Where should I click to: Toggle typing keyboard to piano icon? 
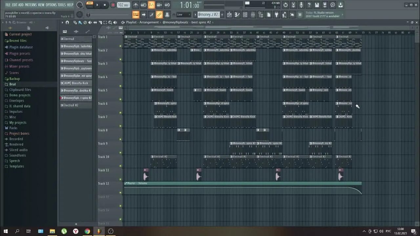pos(136,14)
